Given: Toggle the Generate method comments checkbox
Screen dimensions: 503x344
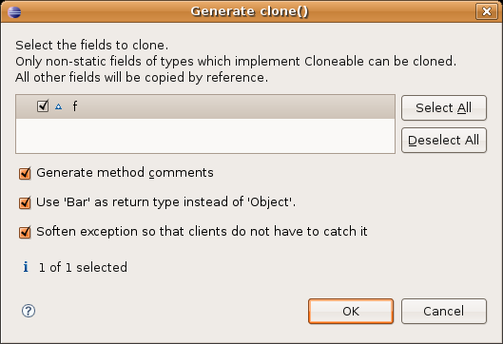Looking at the screenshot, I should point(25,173).
